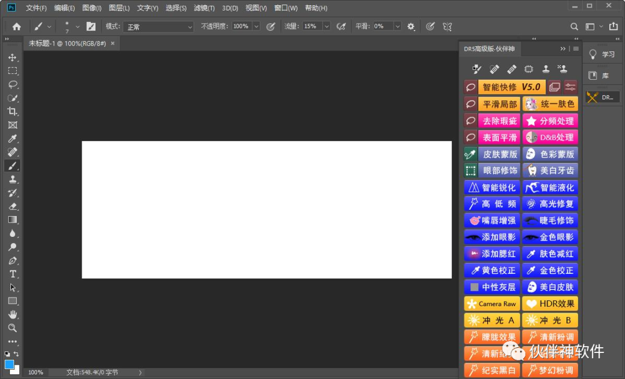This screenshot has height=379, width=625.
Task: Select the Spot Healing Brush tool
Action: click(12, 152)
